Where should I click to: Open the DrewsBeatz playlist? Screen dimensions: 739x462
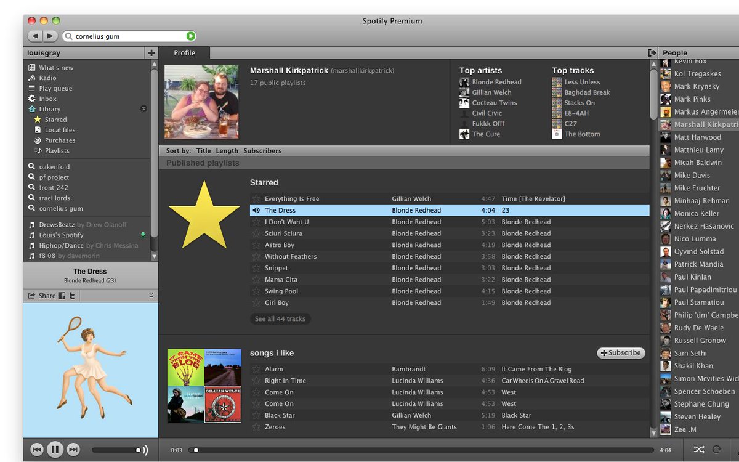[x=83, y=225]
